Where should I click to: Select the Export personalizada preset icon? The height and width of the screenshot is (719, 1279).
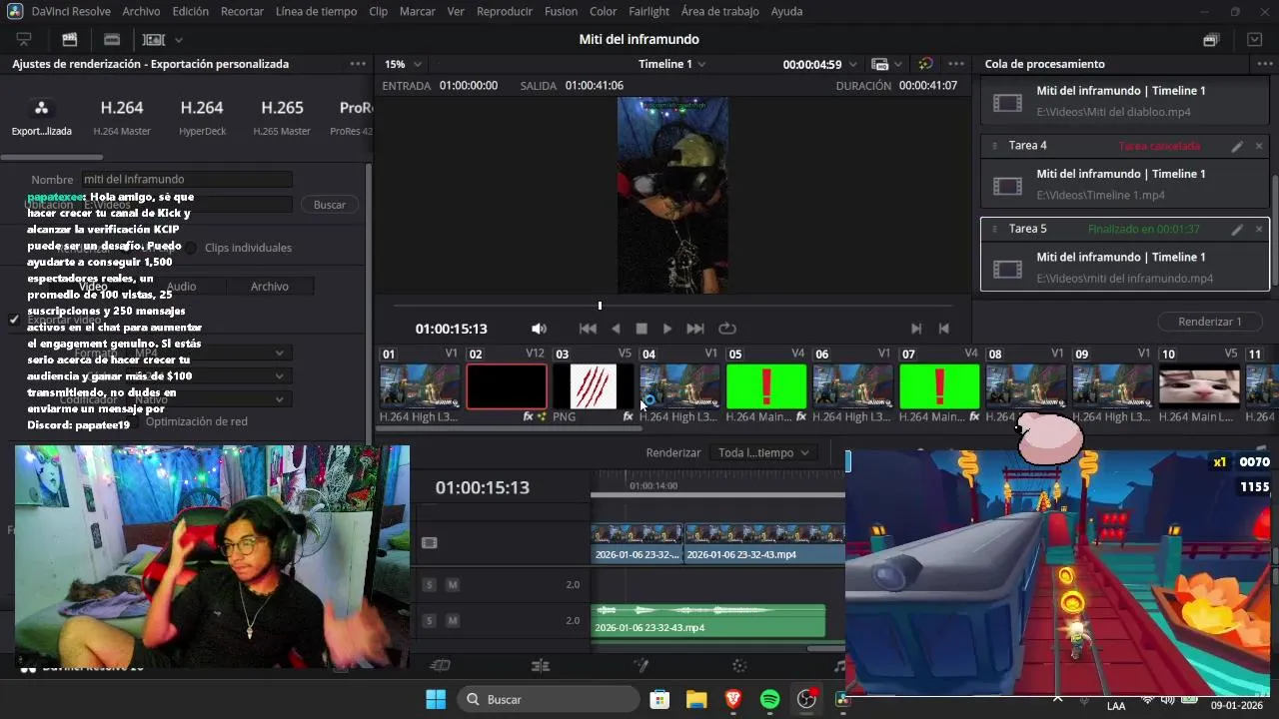point(41,108)
